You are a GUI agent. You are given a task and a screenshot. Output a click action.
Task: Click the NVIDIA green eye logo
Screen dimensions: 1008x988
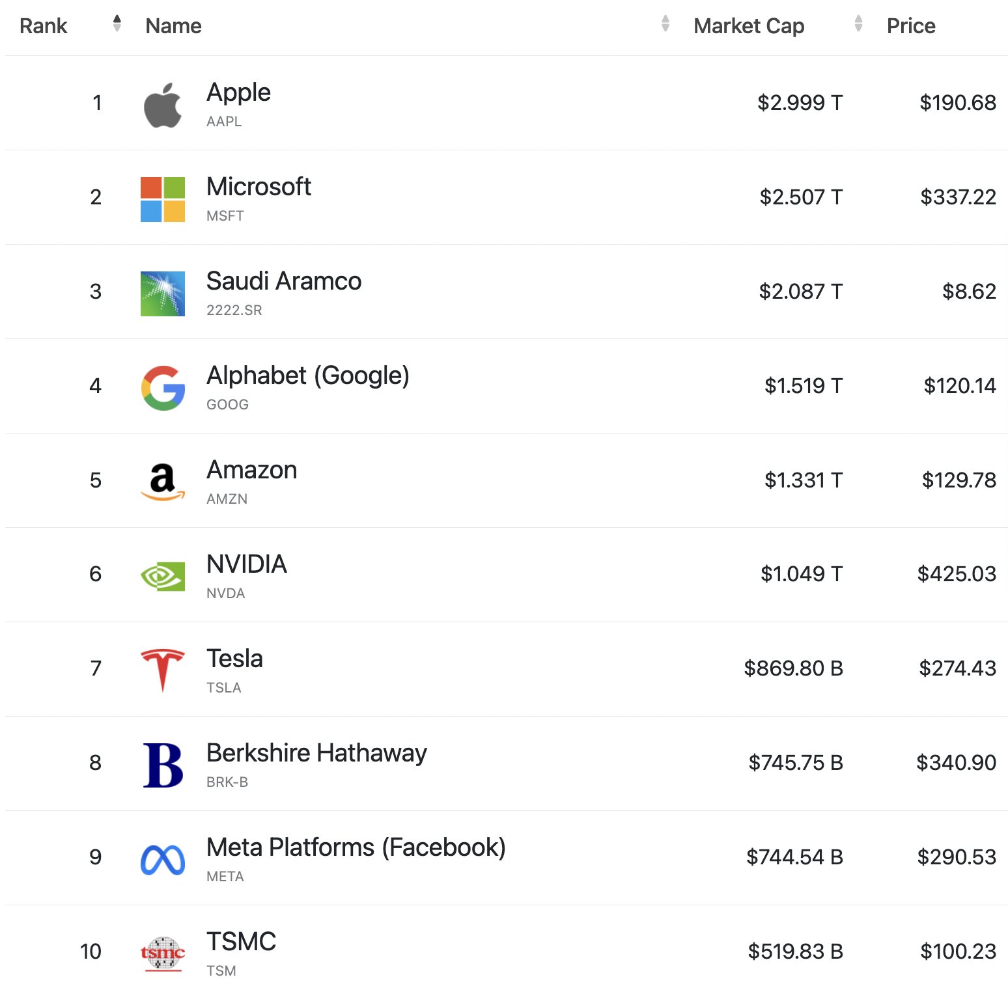[163, 577]
